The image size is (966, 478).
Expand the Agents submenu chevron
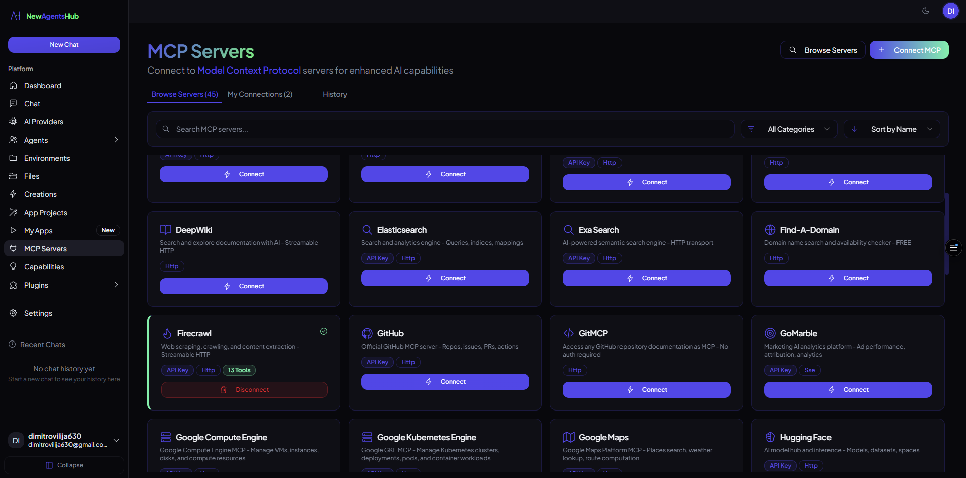pos(116,140)
